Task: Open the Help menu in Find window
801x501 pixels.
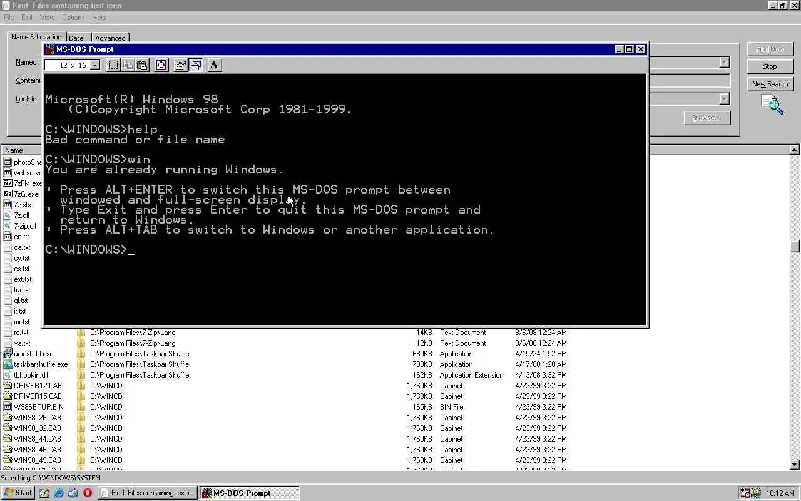Action: (x=99, y=18)
